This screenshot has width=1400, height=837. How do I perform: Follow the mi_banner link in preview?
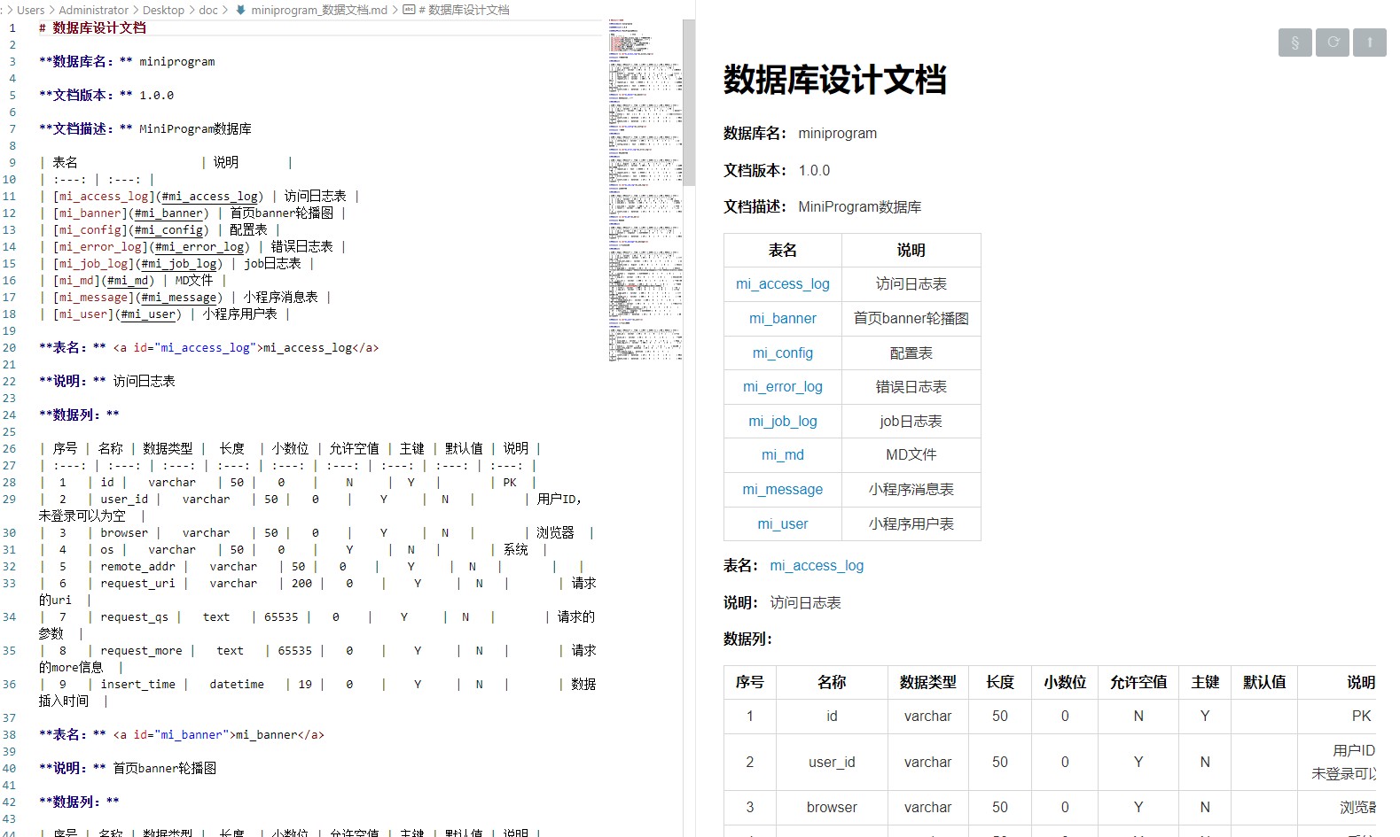pos(782,319)
